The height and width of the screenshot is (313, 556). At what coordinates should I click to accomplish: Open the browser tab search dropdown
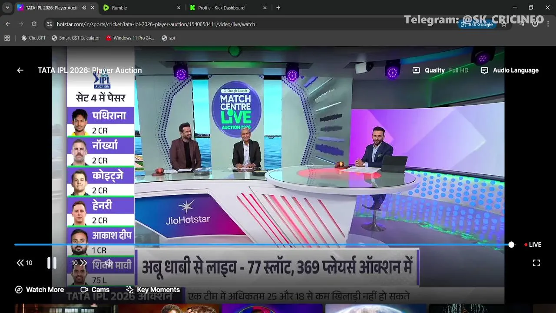(7, 7)
